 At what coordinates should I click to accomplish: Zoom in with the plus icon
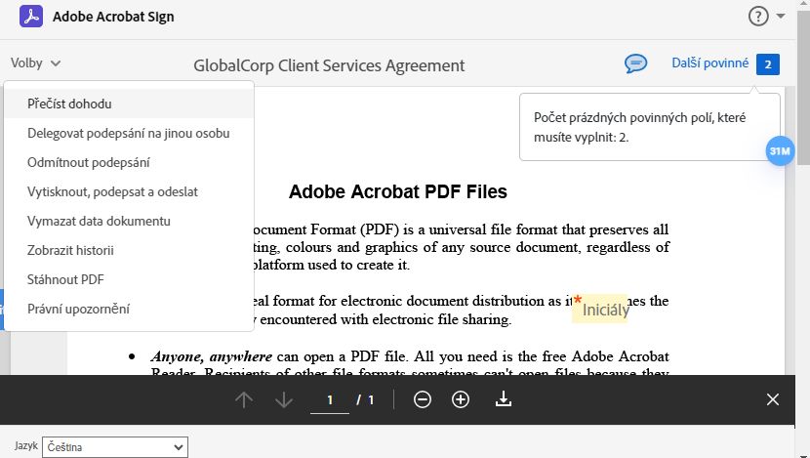(x=461, y=399)
